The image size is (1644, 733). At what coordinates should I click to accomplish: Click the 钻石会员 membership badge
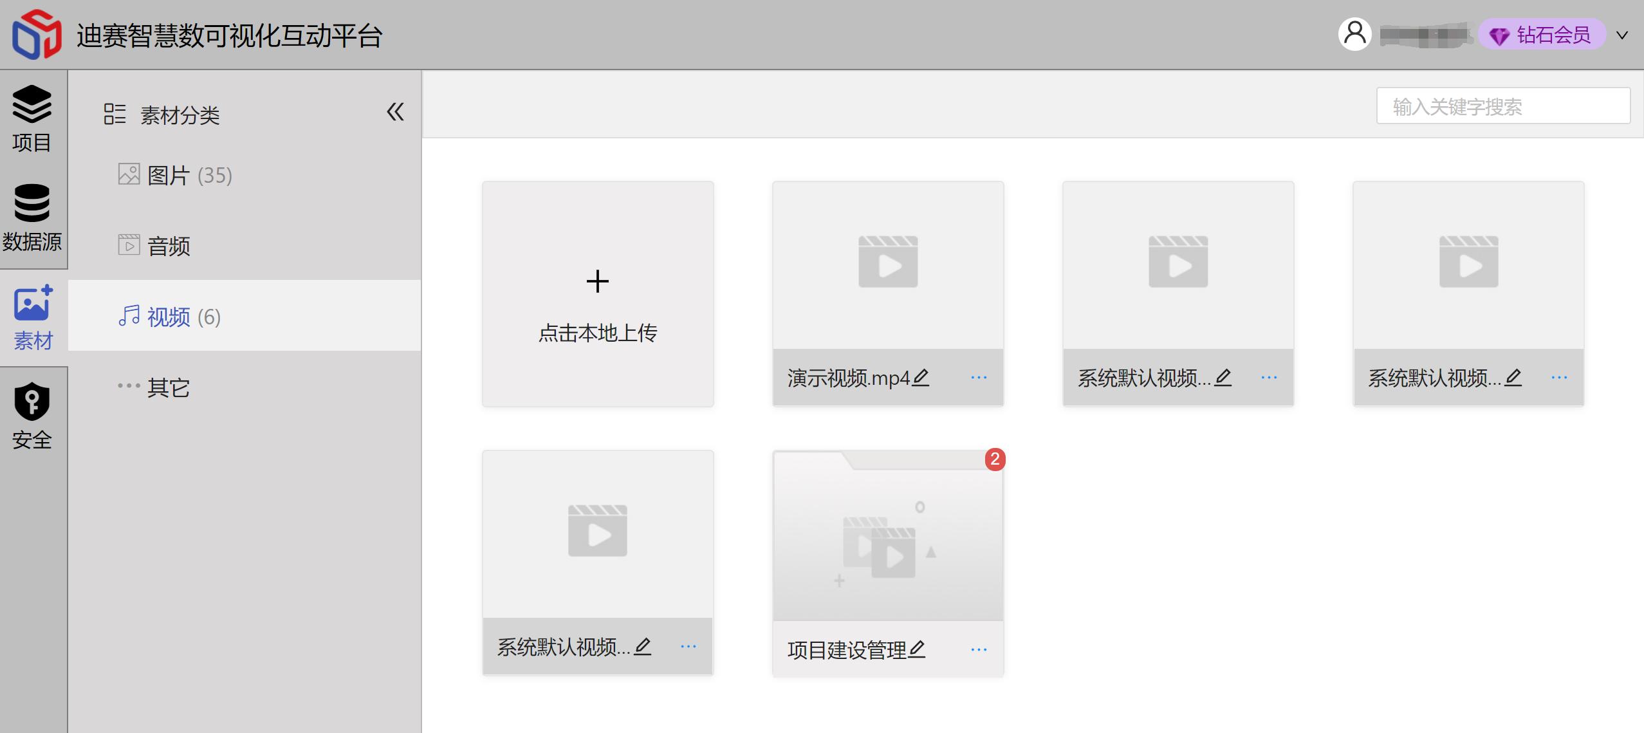pyautogui.click(x=1541, y=35)
